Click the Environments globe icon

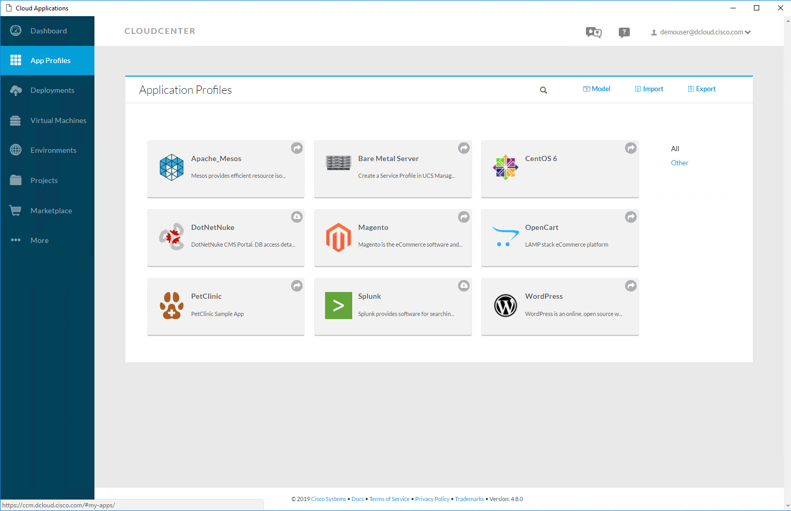click(x=16, y=150)
